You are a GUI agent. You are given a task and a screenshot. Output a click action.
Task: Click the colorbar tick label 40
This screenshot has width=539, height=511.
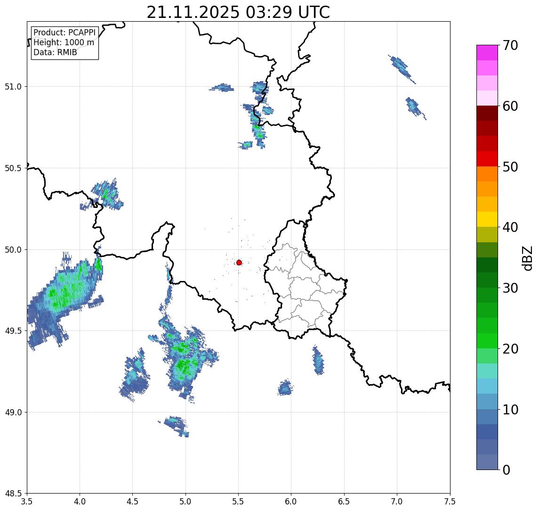click(x=510, y=227)
